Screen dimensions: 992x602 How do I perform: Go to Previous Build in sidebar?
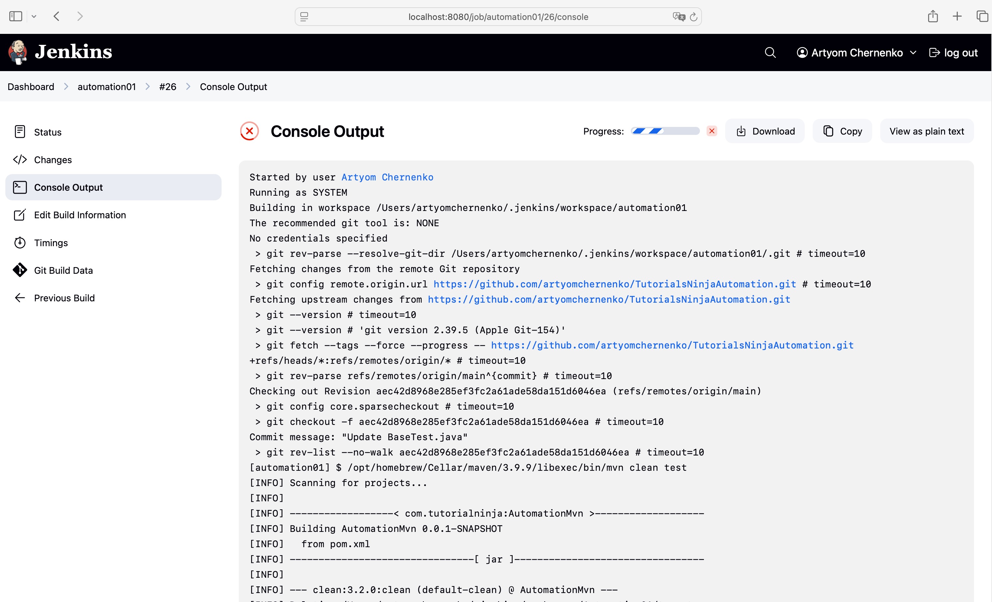[x=65, y=298]
